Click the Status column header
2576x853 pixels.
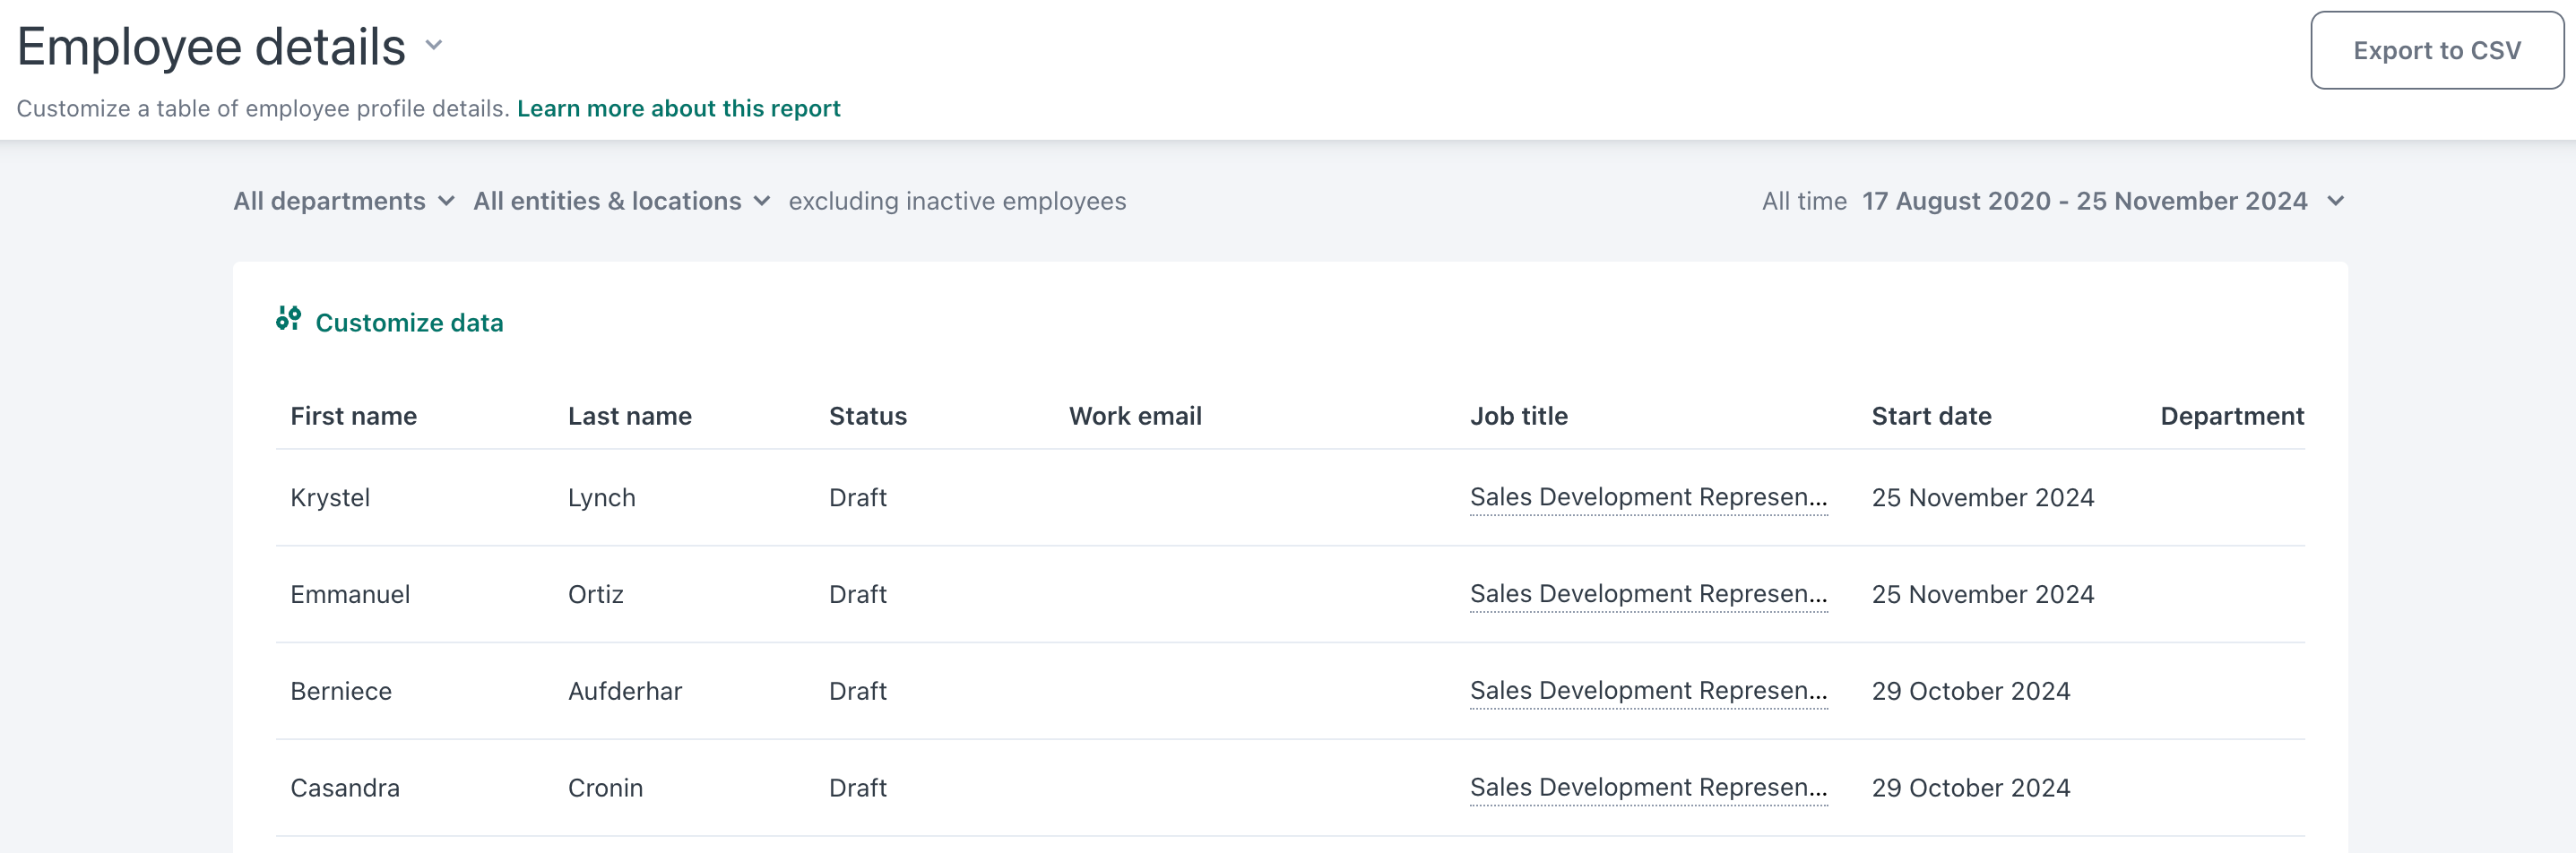866,415
